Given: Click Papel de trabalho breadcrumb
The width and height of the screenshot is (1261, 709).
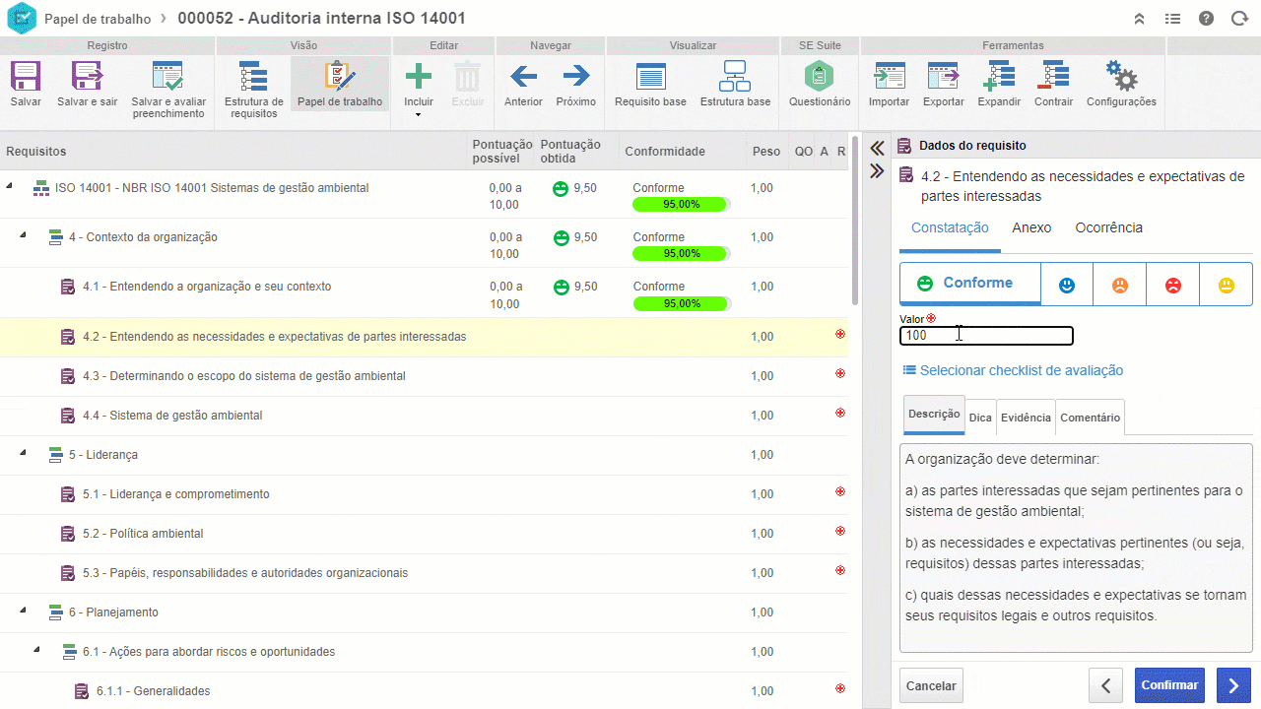Looking at the screenshot, I should click(98, 19).
